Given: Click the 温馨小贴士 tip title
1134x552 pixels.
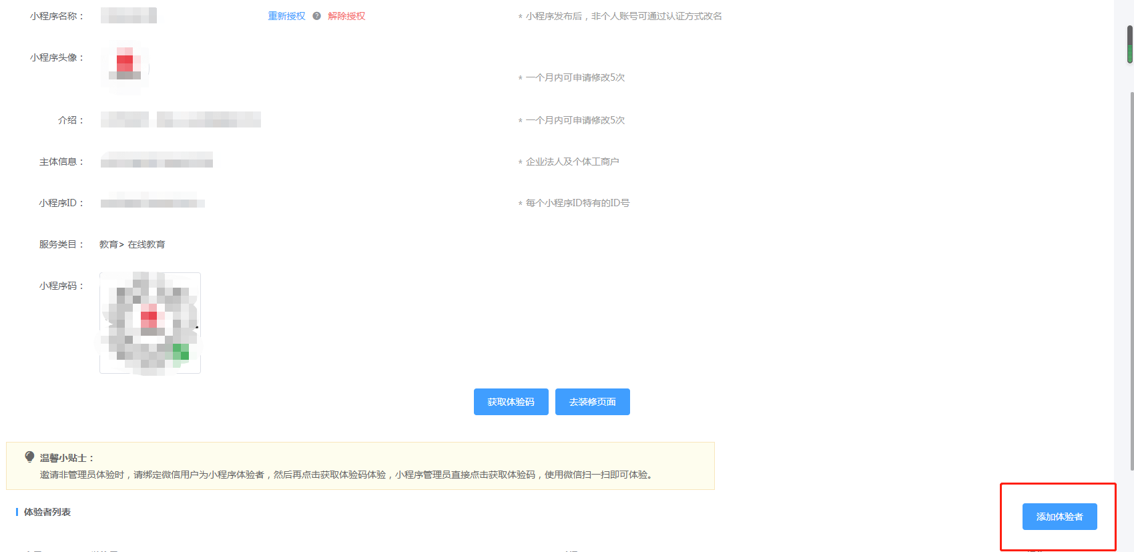Looking at the screenshot, I should tap(67, 458).
